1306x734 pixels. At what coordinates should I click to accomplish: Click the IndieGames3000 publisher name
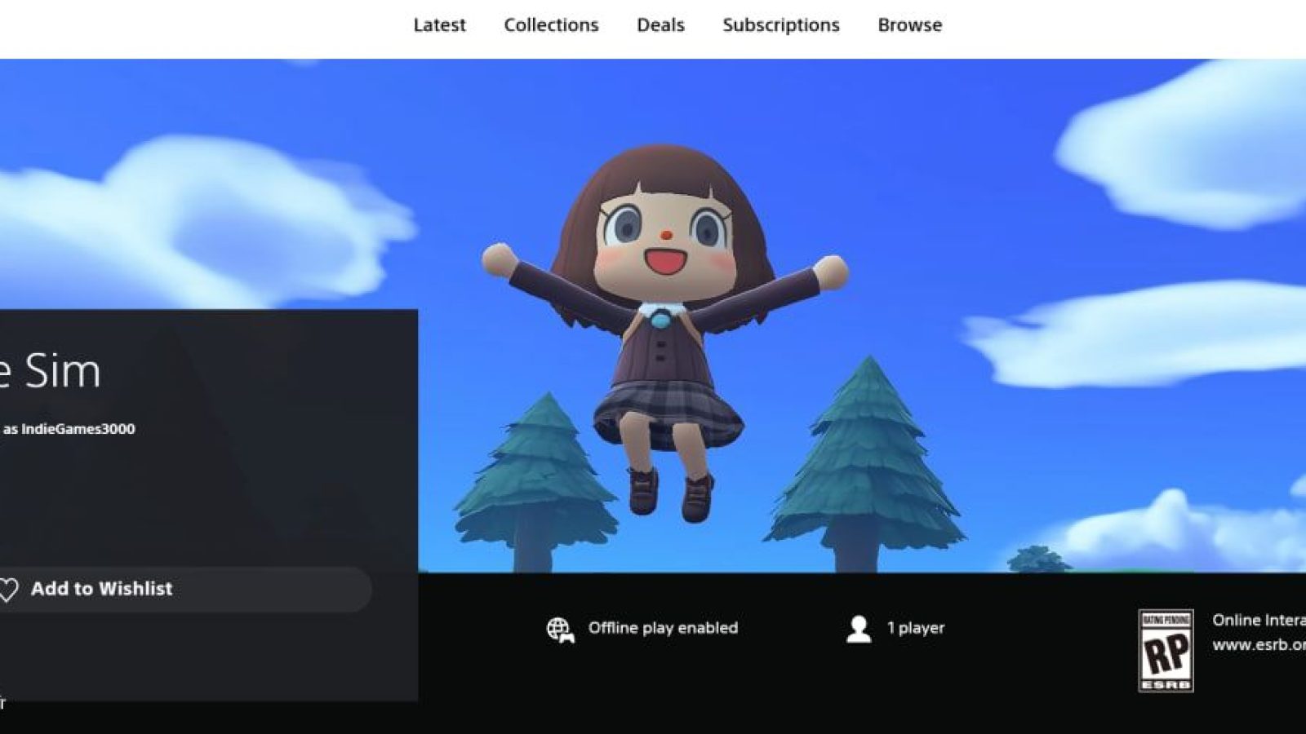click(78, 429)
